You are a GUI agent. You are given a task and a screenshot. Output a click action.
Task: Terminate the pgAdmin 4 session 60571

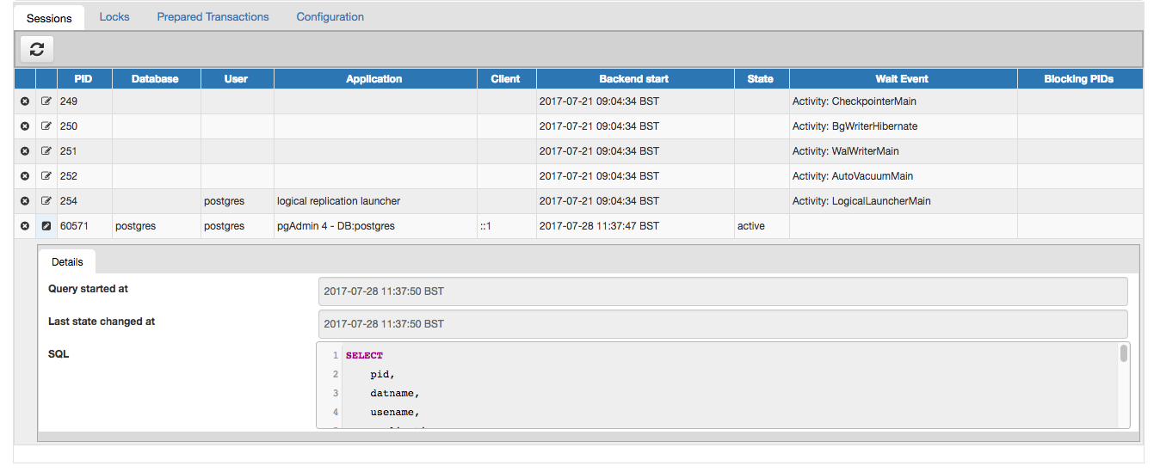(25, 226)
